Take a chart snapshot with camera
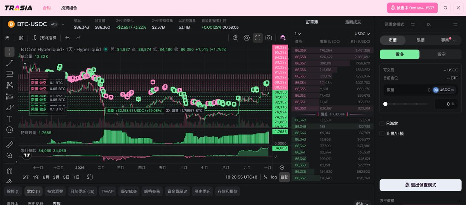Viewport: 466px width, 205px height. click(x=269, y=38)
